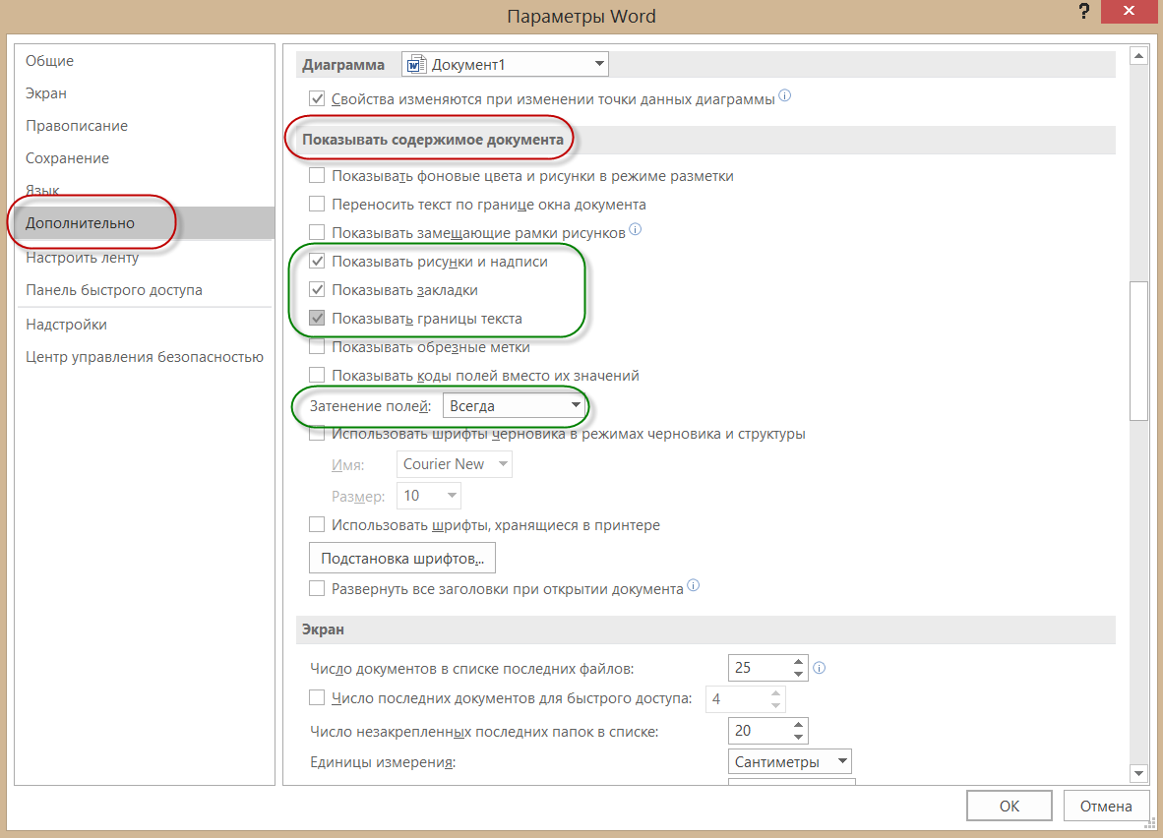Open measurement units dropdown Сантиметры
This screenshot has height=838, width=1163.
click(x=790, y=761)
